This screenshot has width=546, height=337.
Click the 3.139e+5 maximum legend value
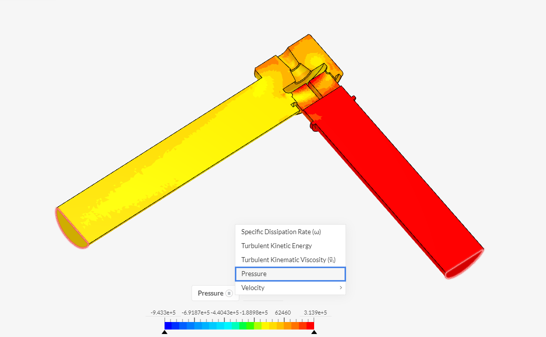tap(314, 312)
